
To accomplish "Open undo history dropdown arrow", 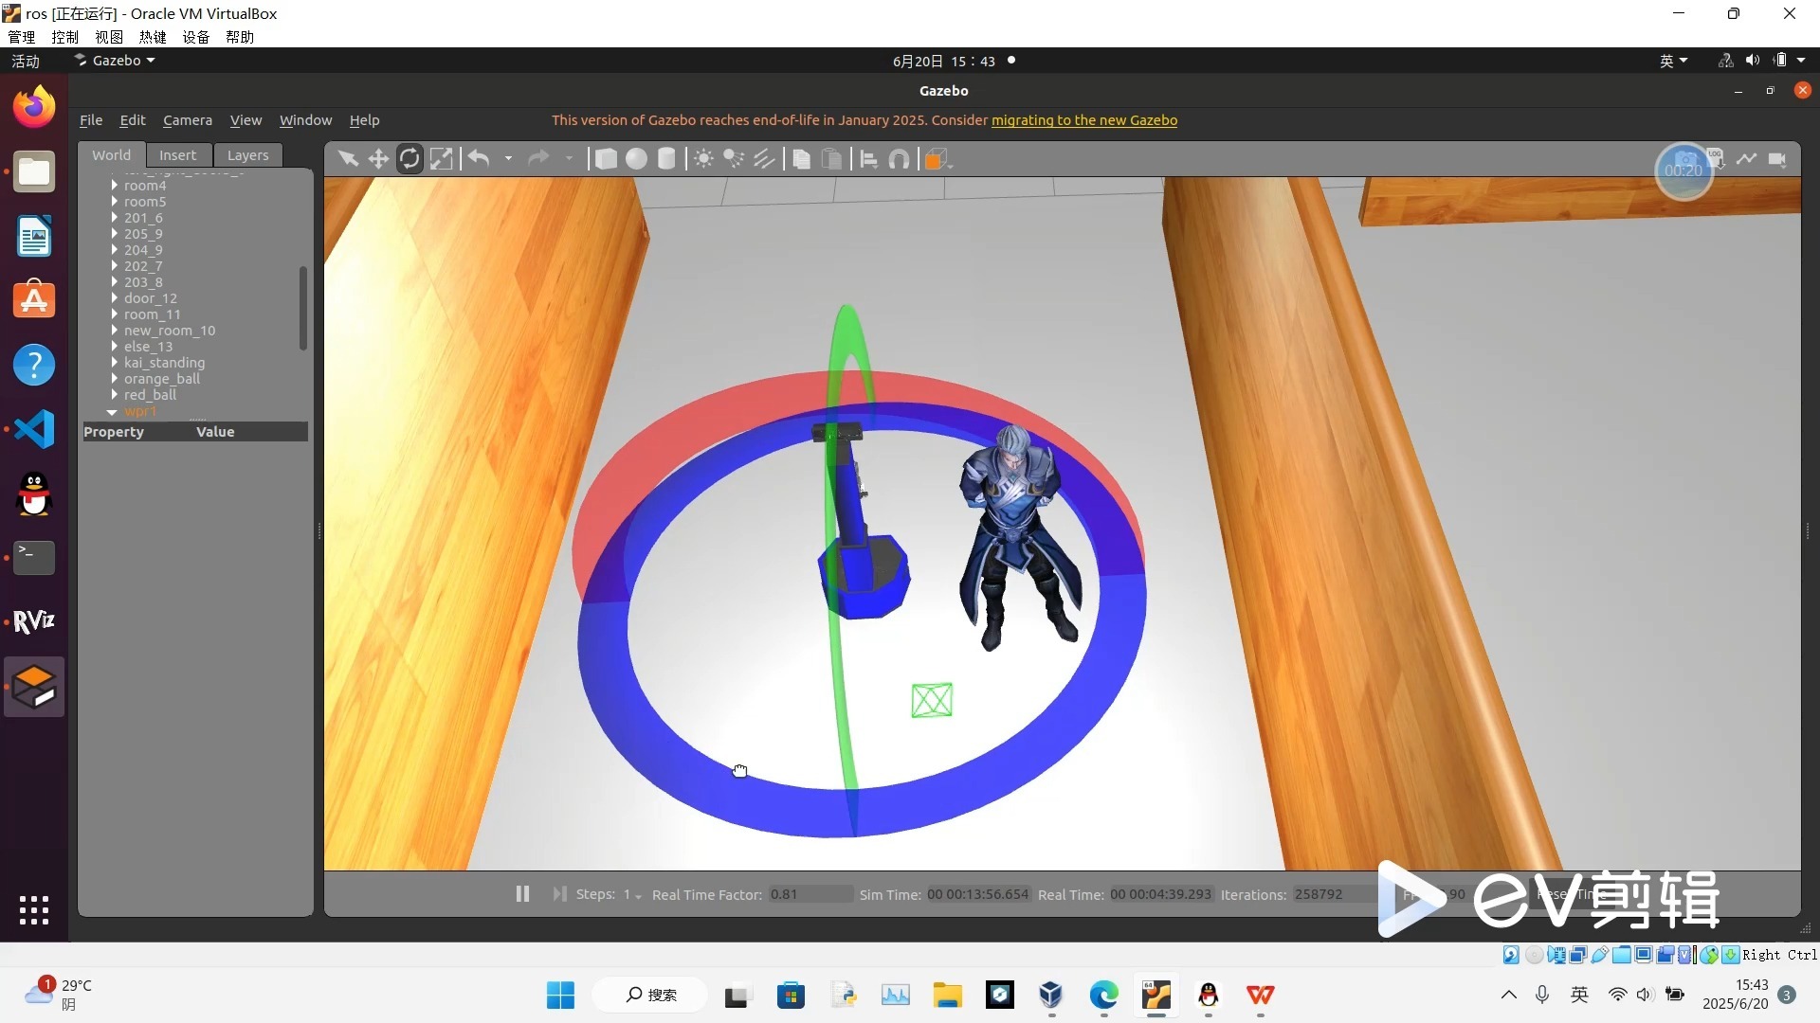I will click(x=508, y=159).
